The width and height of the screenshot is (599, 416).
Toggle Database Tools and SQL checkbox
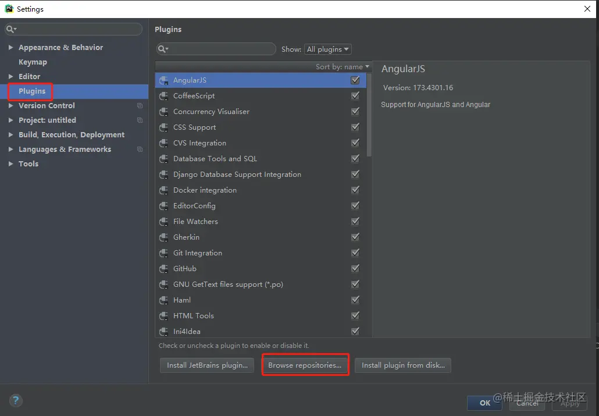[x=355, y=158]
